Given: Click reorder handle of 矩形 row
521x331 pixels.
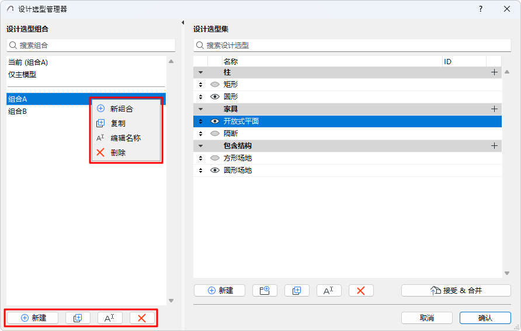Looking at the screenshot, I should click(x=200, y=85).
